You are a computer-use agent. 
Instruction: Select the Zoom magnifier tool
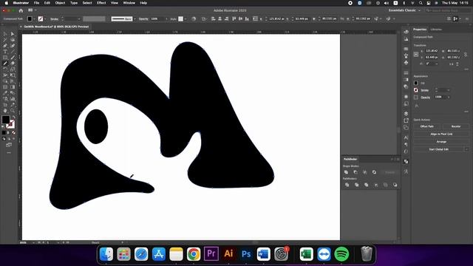coord(13,110)
